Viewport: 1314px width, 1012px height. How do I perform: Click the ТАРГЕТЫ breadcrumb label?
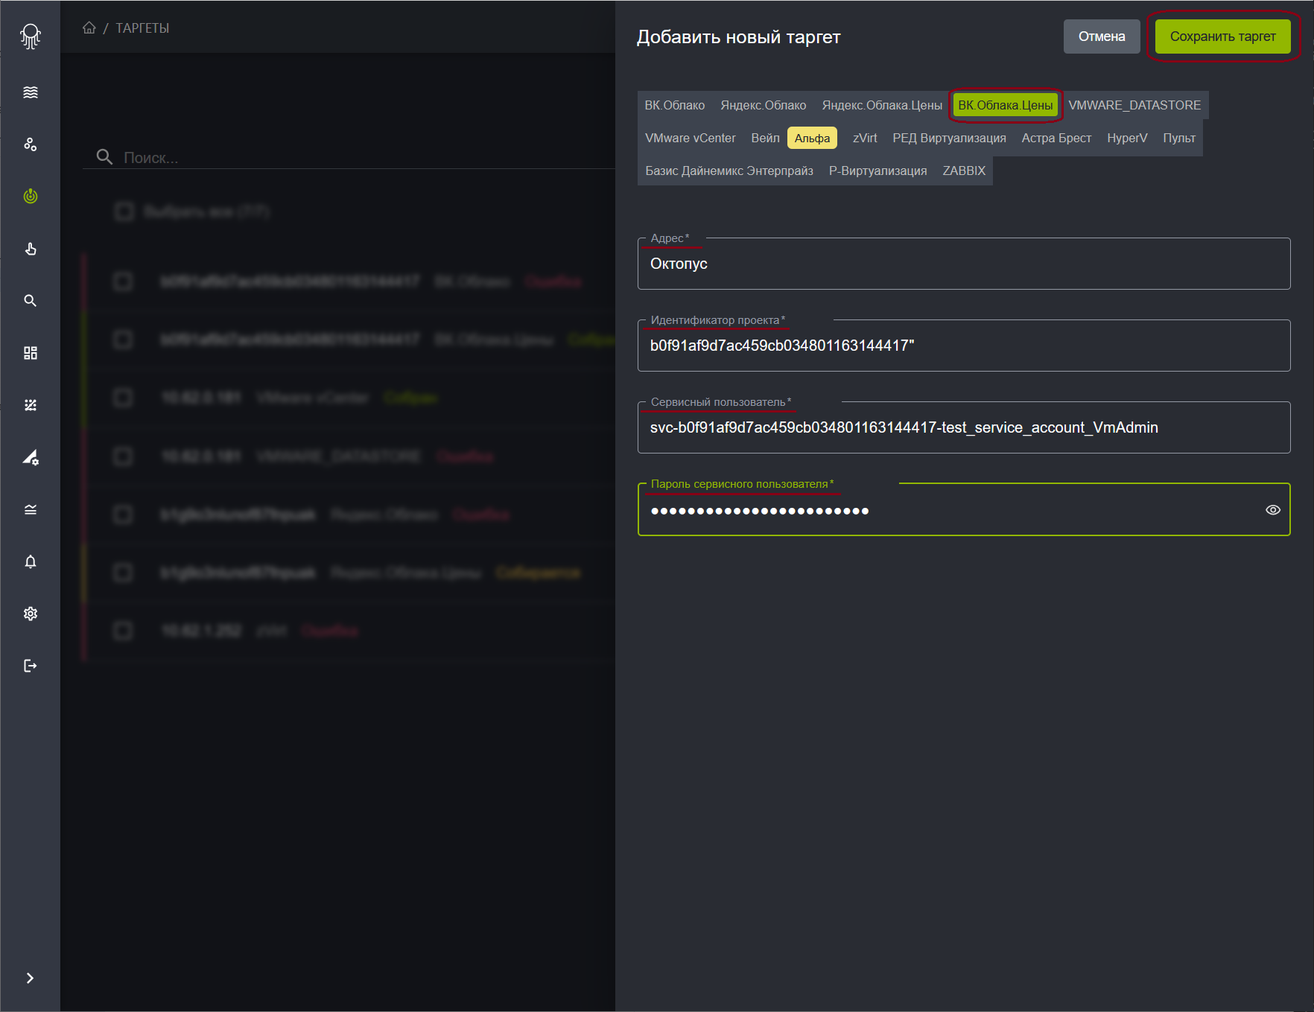pyautogui.click(x=142, y=28)
